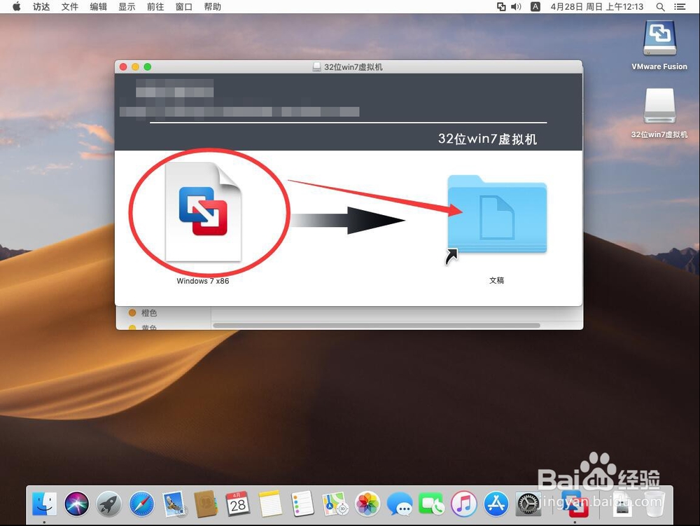Open Notes from the dock
The height and width of the screenshot is (526, 700).
click(x=270, y=504)
